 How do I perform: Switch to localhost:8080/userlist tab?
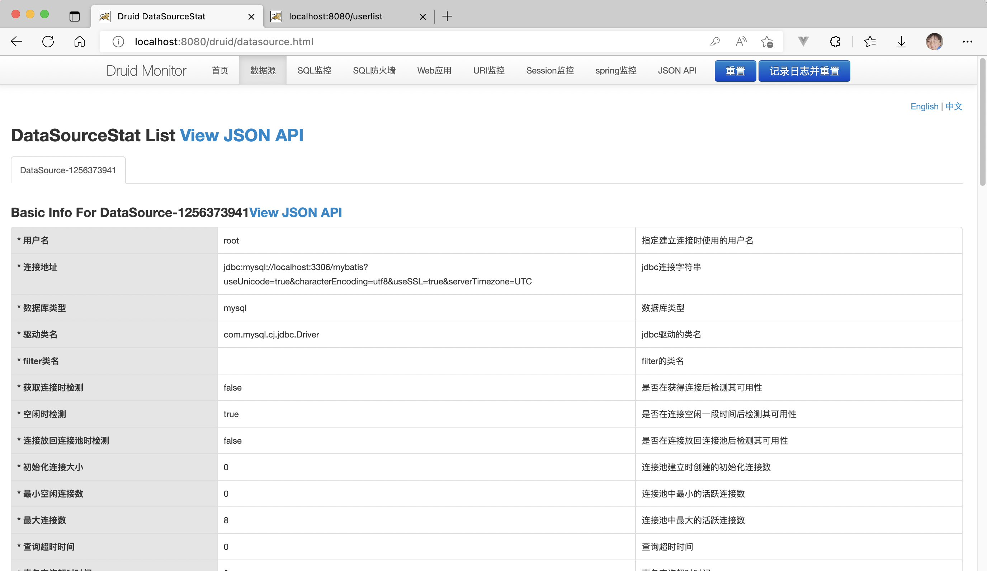point(335,16)
